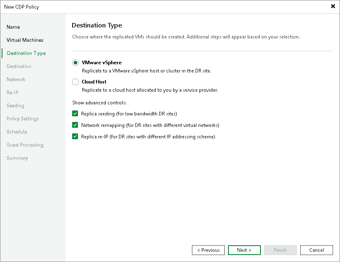Select the Re-IP wizard step
This screenshot has width=340, height=262.
tap(12, 93)
